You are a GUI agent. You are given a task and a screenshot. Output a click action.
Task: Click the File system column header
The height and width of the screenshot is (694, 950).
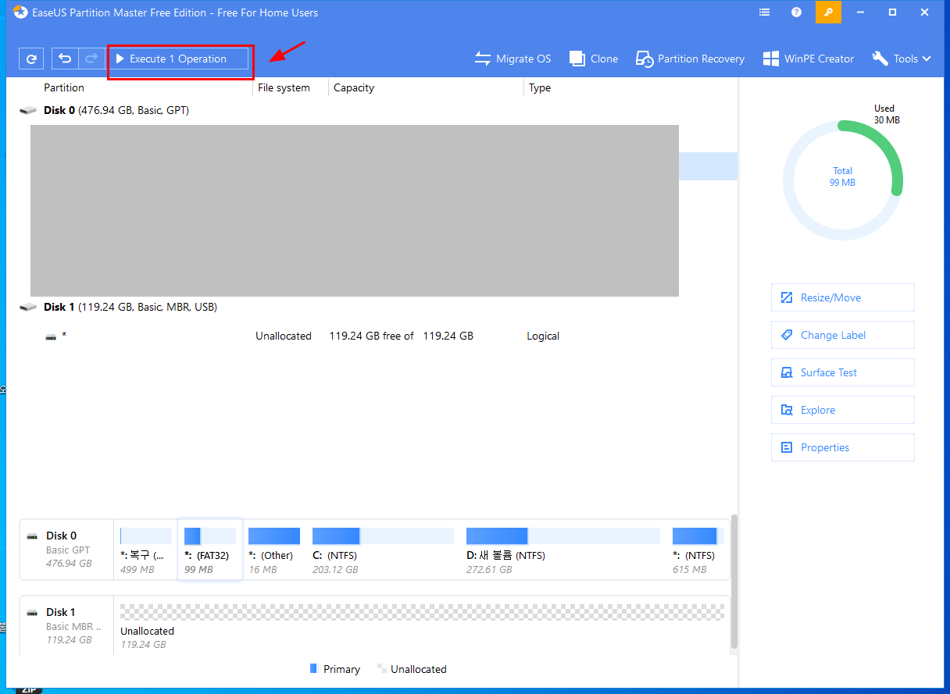[284, 87]
